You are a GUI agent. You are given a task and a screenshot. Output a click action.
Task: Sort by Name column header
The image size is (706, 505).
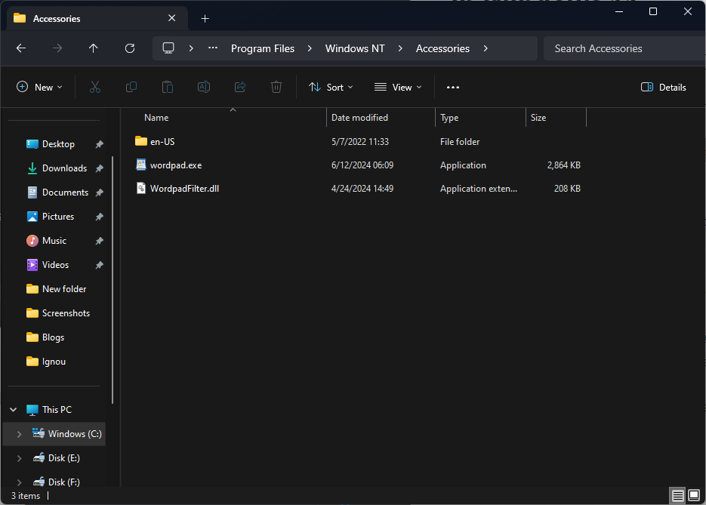click(x=156, y=118)
